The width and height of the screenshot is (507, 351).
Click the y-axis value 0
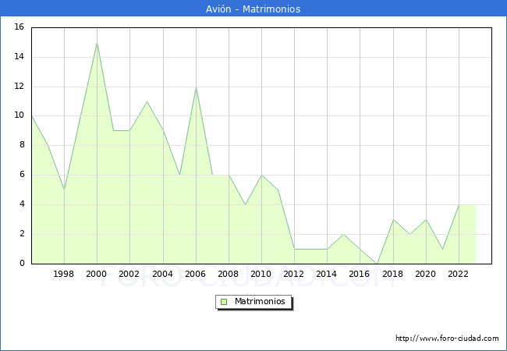tap(22, 264)
